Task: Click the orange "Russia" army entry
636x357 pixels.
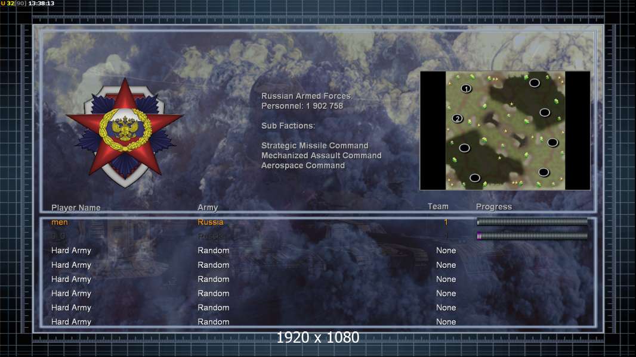Action: pos(210,222)
